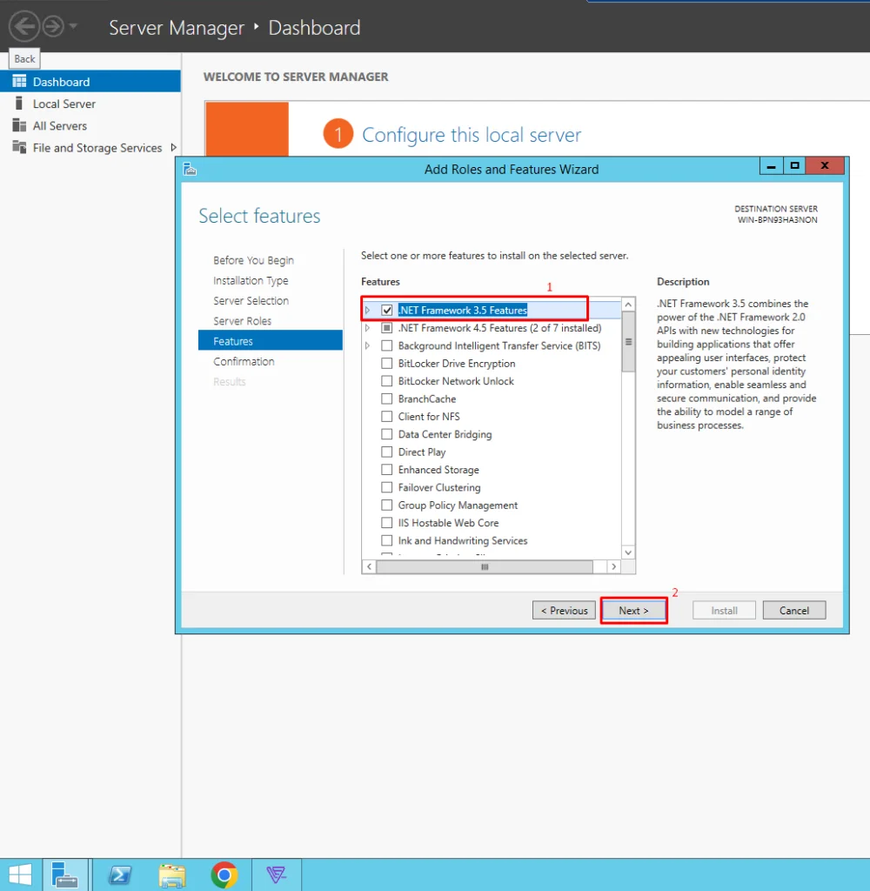
Task: Check the Failover Clustering checkbox
Action: click(x=387, y=487)
